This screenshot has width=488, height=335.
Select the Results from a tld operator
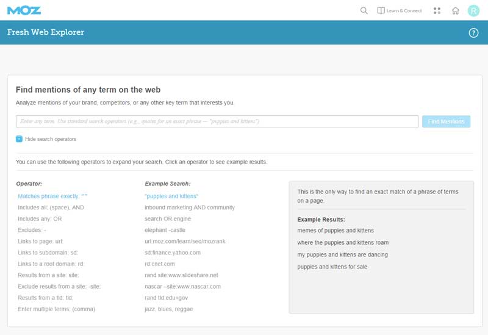point(45,298)
